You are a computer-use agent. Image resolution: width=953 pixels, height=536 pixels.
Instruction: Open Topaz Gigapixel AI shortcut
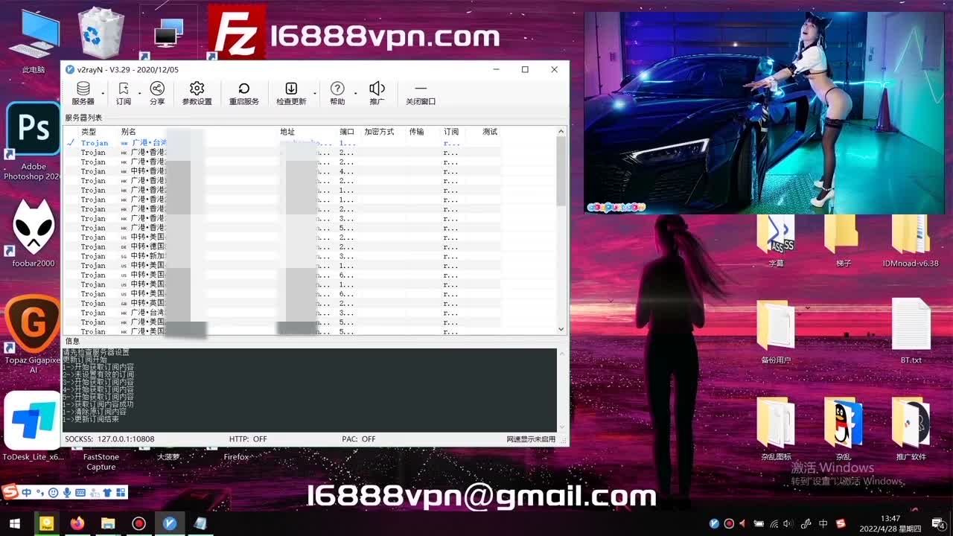point(34,334)
